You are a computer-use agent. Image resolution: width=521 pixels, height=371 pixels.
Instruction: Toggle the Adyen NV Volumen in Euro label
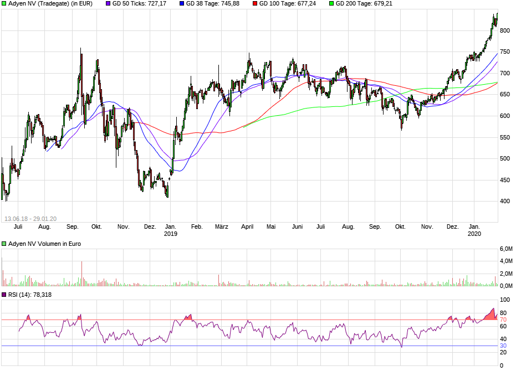(44, 243)
